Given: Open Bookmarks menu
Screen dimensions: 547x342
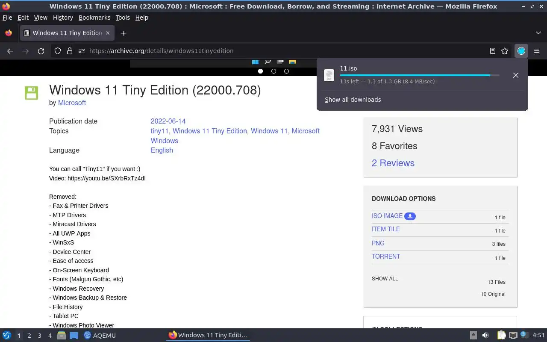Looking at the screenshot, I should tap(94, 18).
